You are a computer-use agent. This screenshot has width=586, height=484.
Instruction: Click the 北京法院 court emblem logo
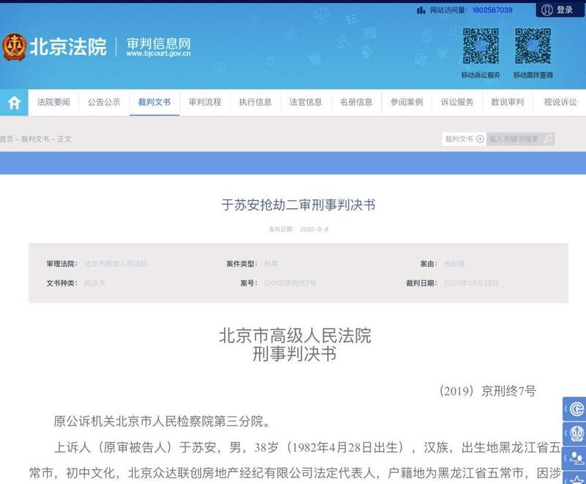coord(14,47)
